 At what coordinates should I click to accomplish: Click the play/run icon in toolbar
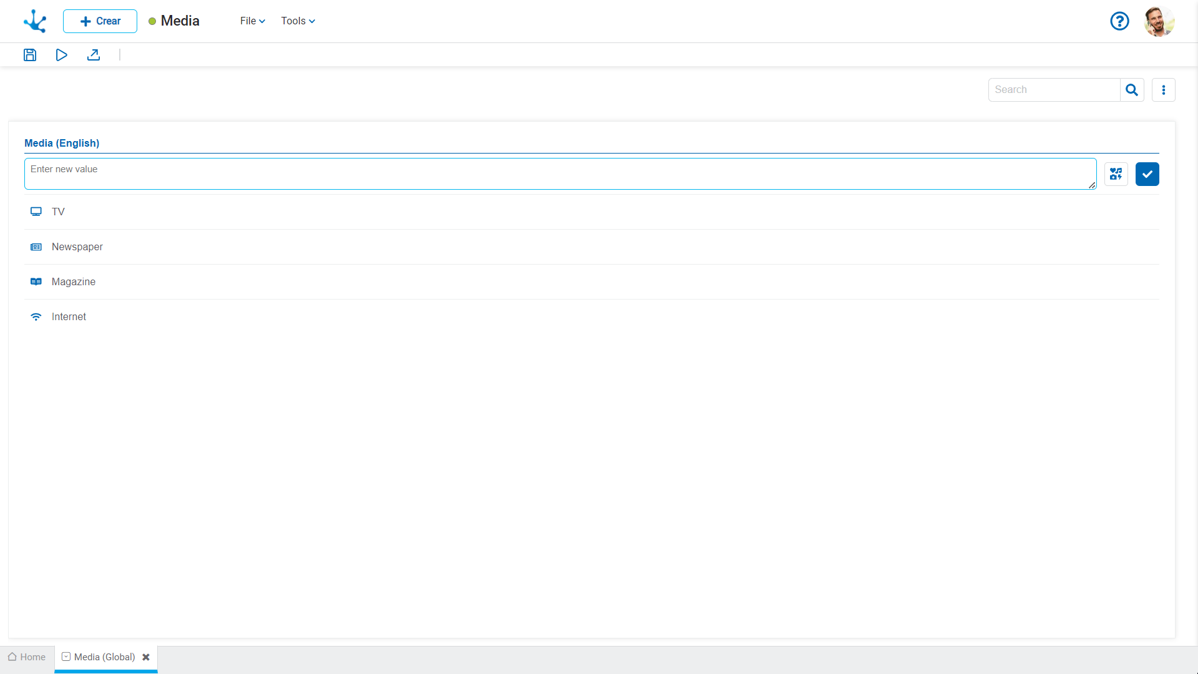pyautogui.click(x=62, y=55)
